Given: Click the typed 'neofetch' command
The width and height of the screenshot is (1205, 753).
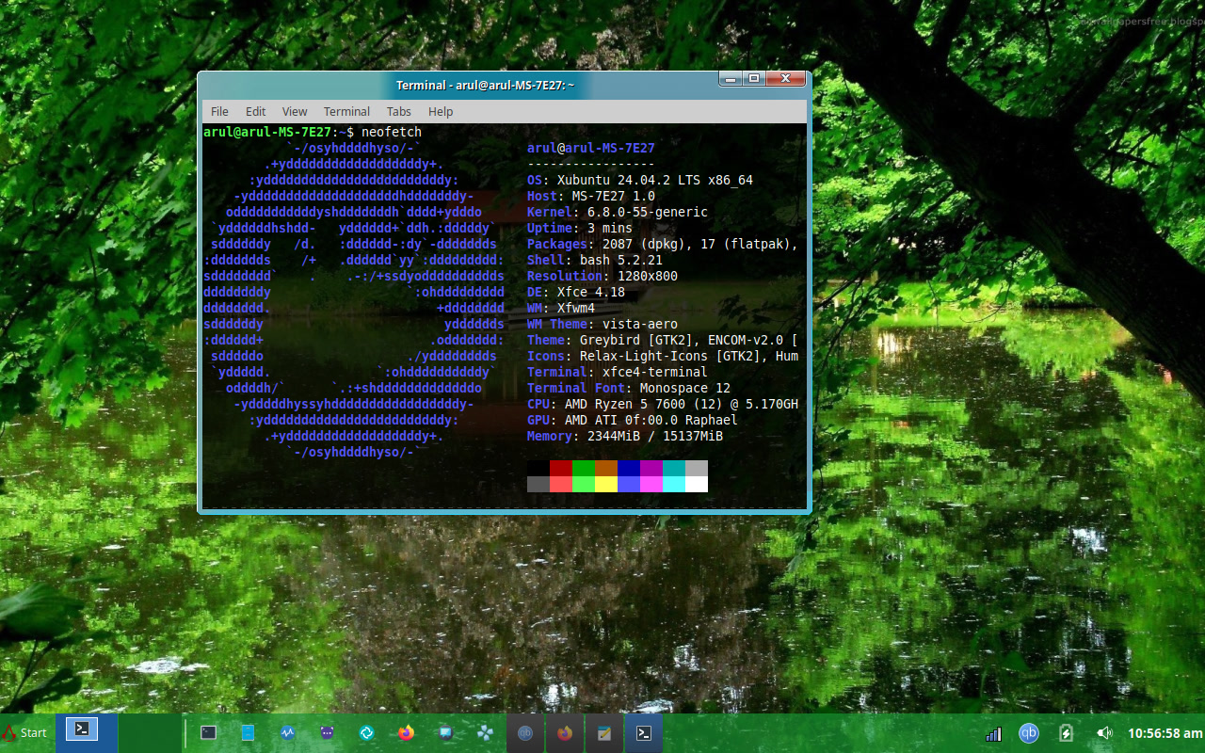Looking at the screenshot, I should 392,132.
